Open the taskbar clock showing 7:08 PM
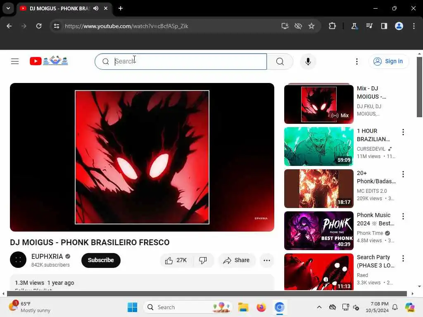The height and width of the screenshot is (317, 423). (377, 307)
